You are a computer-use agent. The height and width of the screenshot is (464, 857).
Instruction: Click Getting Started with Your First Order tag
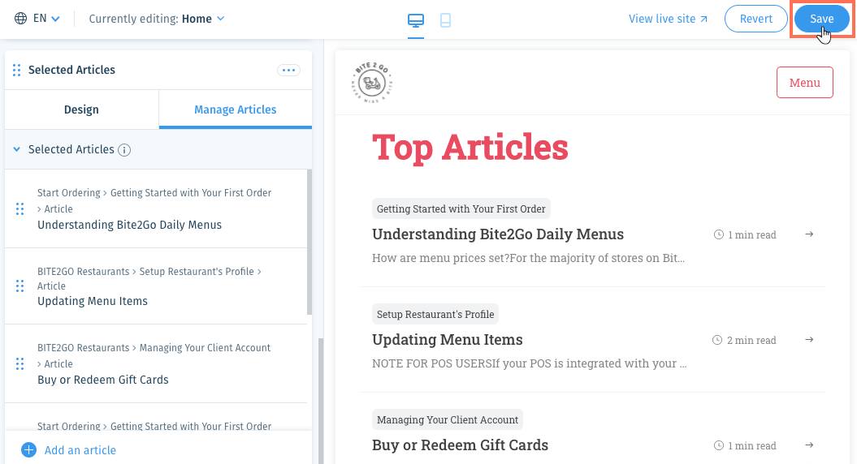461,209
